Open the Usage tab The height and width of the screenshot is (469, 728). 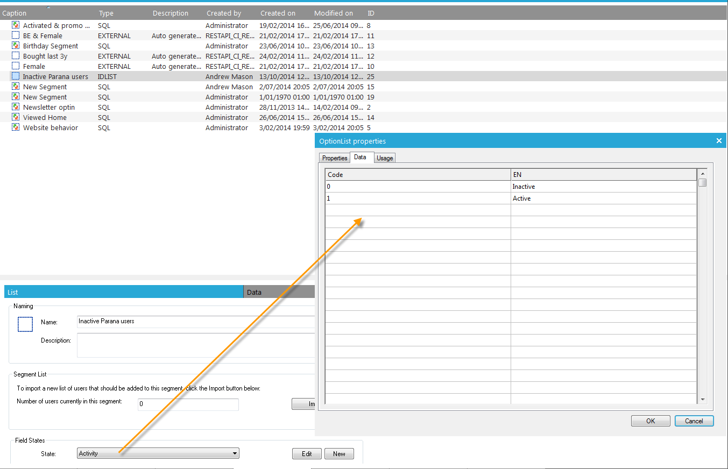[385, 158]
